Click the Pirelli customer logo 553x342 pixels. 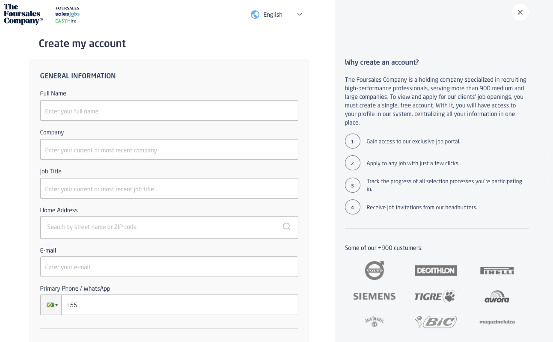(x=497, y=271)
